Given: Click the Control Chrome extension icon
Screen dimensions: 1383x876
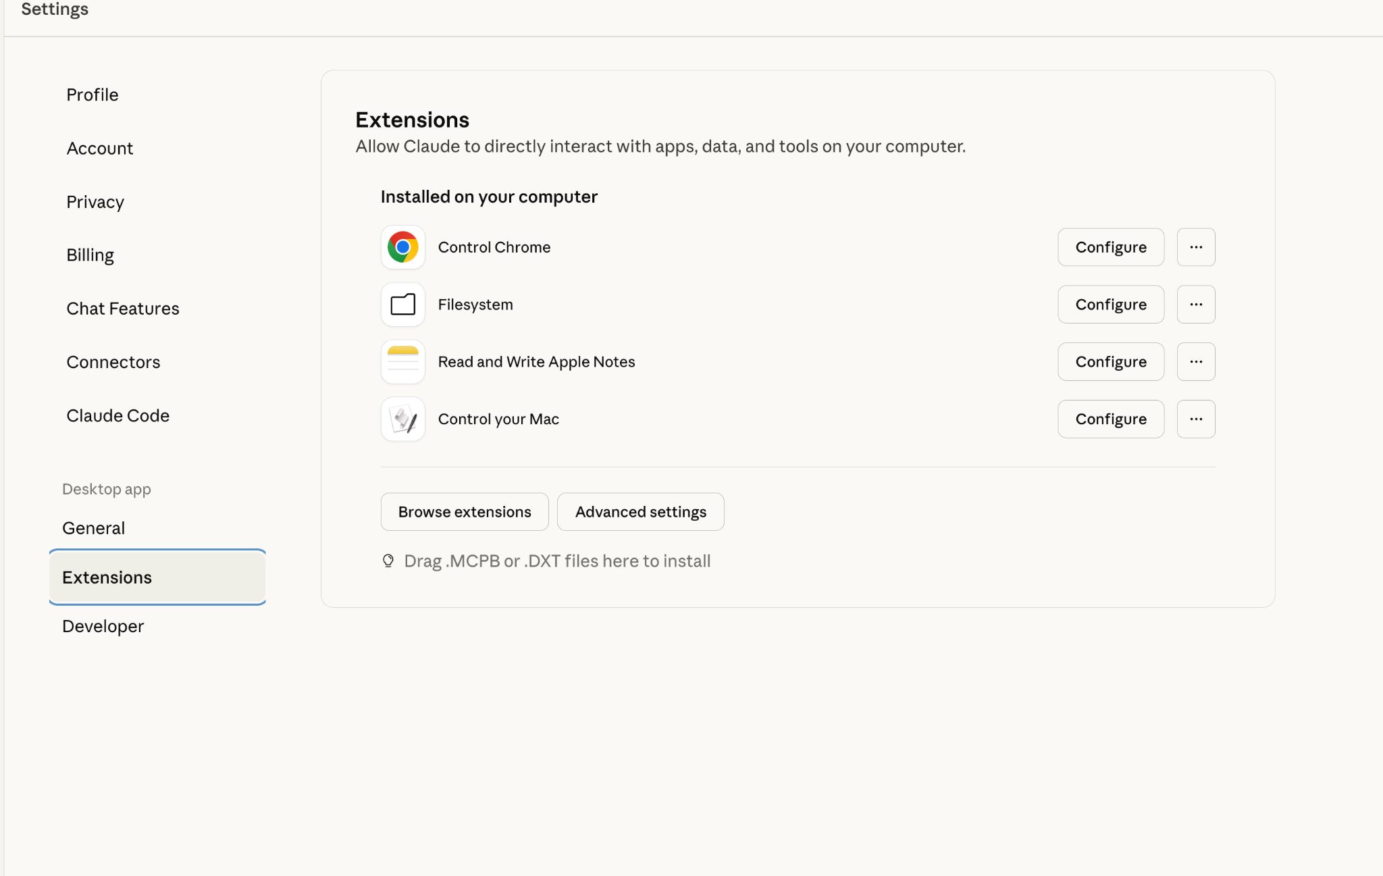Looking at the screenshot, I should coord(402,247).
